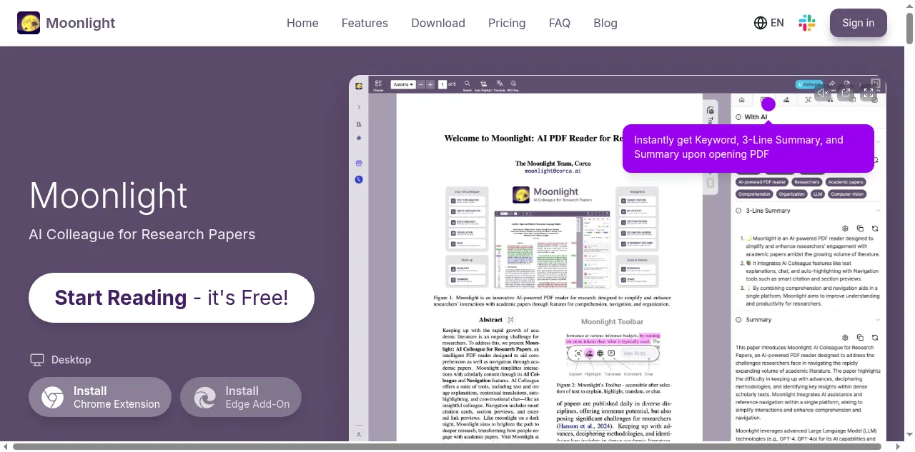Expand the demo left sidebar chevron
This screenshot has height=452, width=915.
coord(359,107)
